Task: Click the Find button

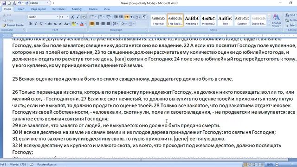Action: 291,15
